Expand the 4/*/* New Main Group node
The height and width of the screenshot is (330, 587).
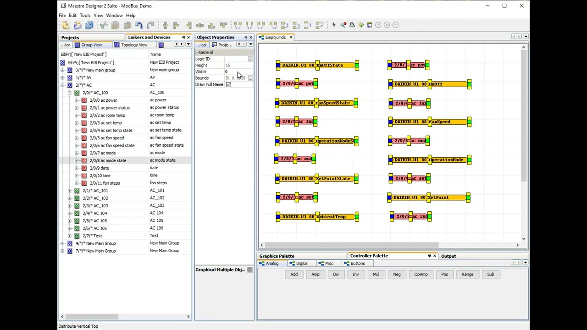coord(62,243)
